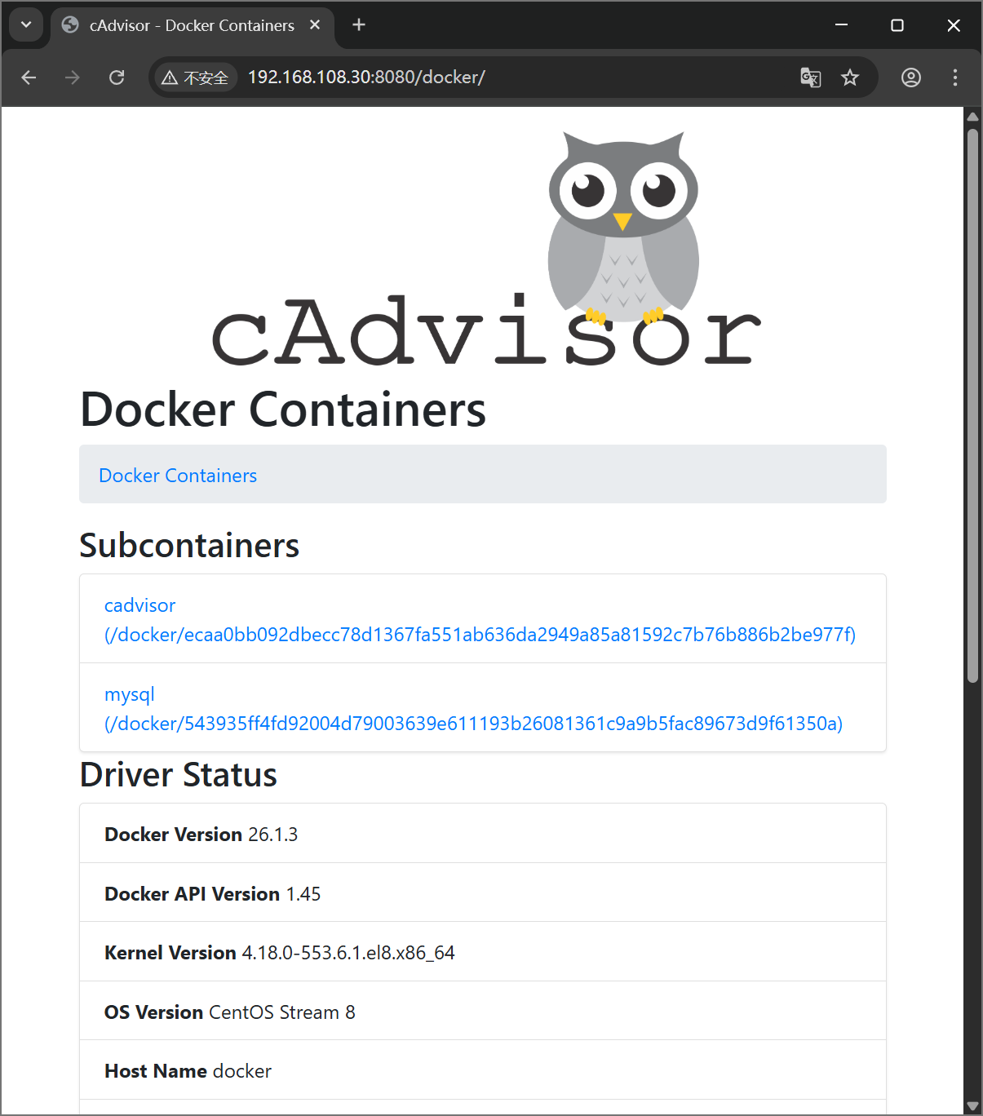Click the scrollbar down arrow
983x1116 pixels.
pyautogui.click(x=972, y=1106)
